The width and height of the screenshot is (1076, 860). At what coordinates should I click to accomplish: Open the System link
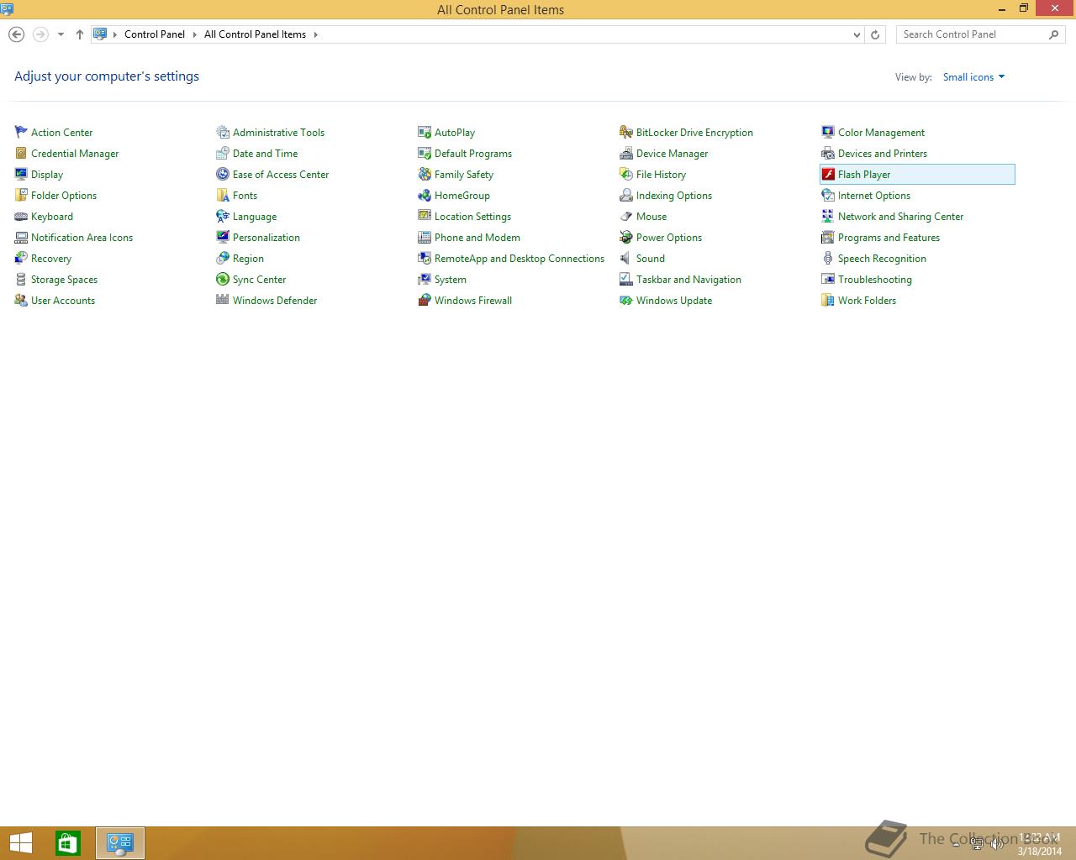451,279
